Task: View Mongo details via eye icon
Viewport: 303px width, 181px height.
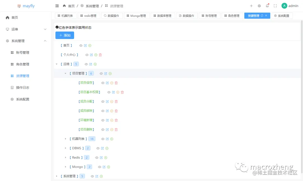Action: pos(100,167)
